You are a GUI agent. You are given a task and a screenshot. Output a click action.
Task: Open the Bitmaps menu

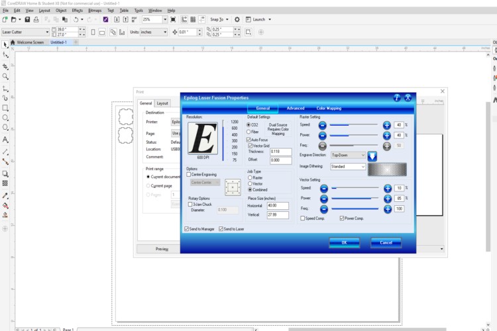(x=95, y=11)
